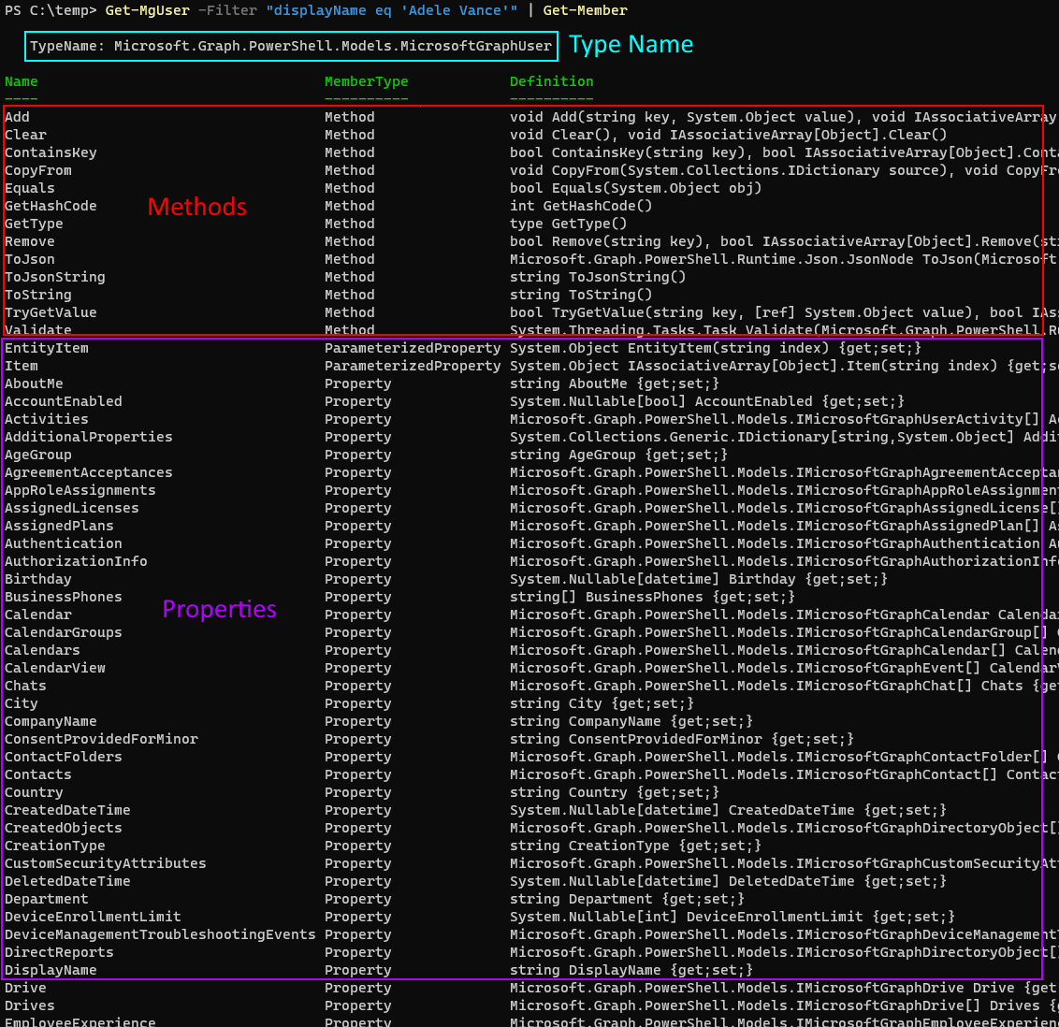
Task: Click City in the Name column
Action: pos(21,704)
